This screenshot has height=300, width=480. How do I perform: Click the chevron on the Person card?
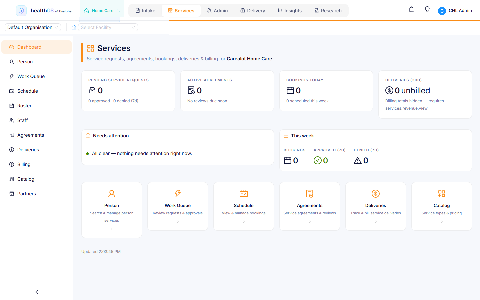click(x=112, y=229)
